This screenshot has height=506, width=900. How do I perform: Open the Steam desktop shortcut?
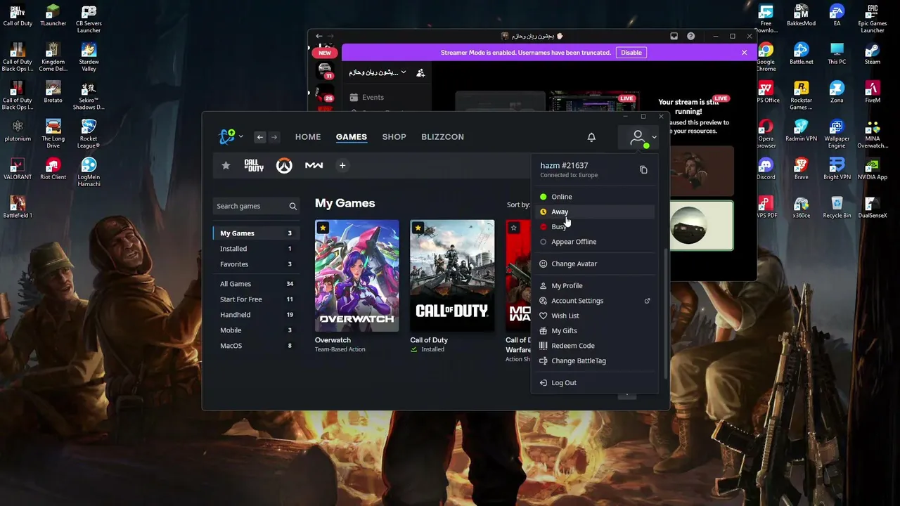pos(873,53)
